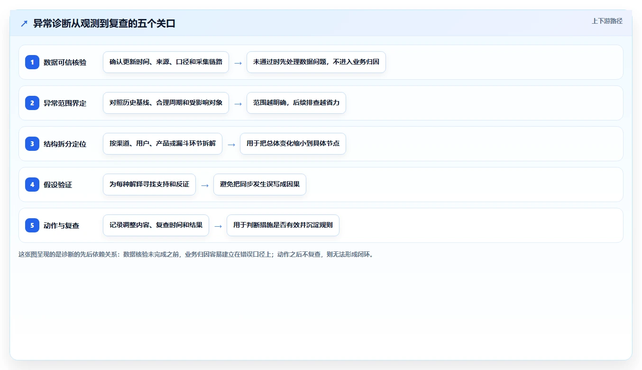
Task: Click the 范围越明确，后续排查越省力 box
Action: tap(296, 103)
